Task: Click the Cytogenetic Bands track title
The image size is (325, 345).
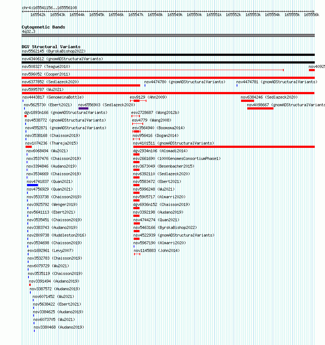Action: point(43,27)
